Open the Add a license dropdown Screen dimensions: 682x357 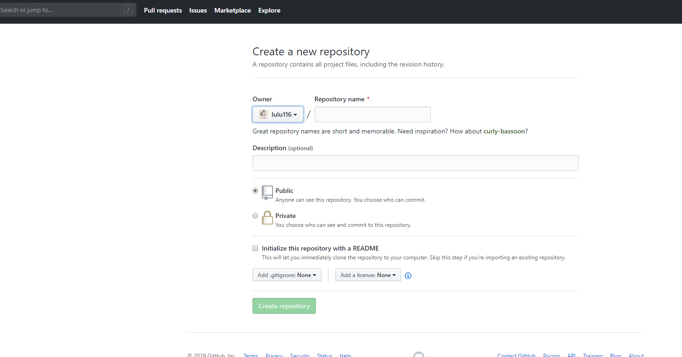click(x=368, y=275)
